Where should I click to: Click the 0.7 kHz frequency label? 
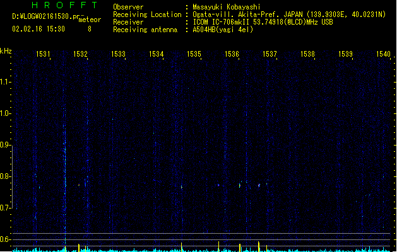coord(5,208)
